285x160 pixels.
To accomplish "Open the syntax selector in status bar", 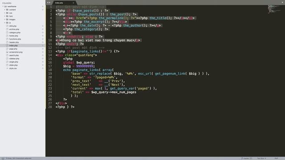I will pos(276,158).
